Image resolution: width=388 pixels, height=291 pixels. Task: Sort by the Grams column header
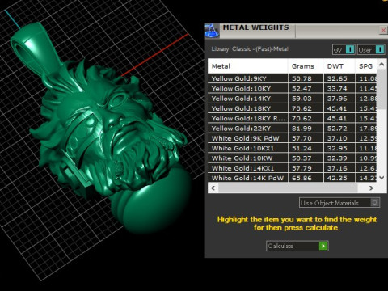306,66
